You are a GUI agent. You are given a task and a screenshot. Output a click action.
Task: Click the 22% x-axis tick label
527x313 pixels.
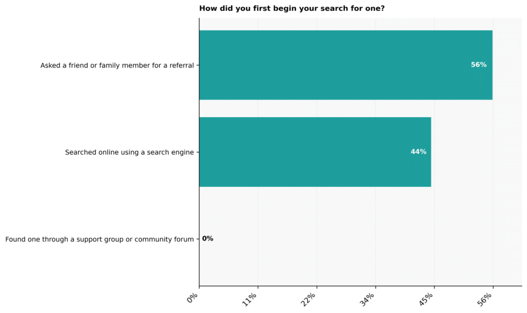click(308, 299)
